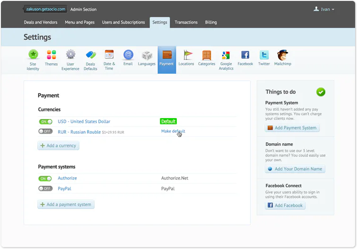
Task: Open the Mailchimp monkey icon
Action: coord(283,55)
